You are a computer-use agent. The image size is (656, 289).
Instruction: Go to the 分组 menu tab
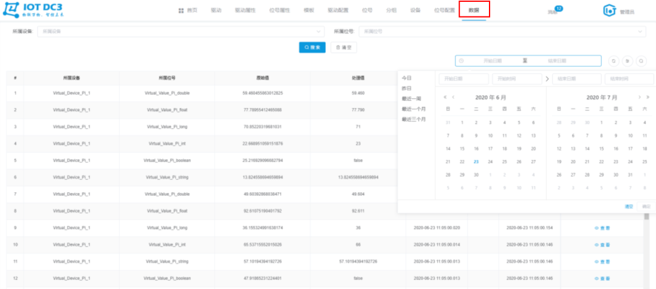[391, 10]
